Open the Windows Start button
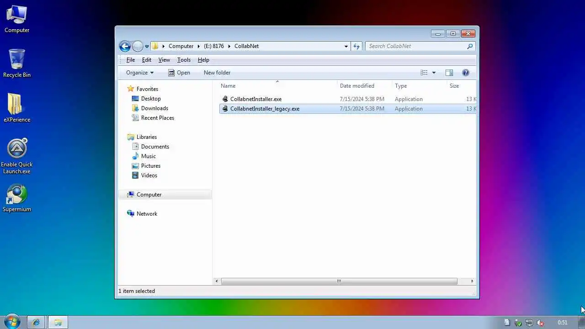The image size is (585, 329). [x=12, y=322]
